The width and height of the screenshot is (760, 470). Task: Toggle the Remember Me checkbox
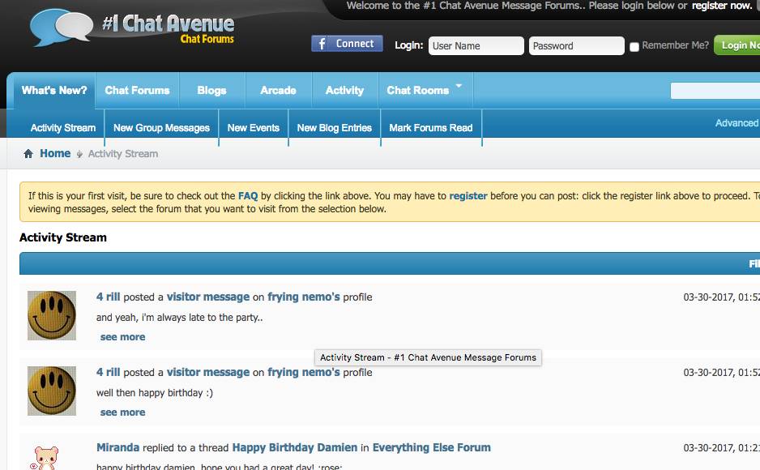634,46
